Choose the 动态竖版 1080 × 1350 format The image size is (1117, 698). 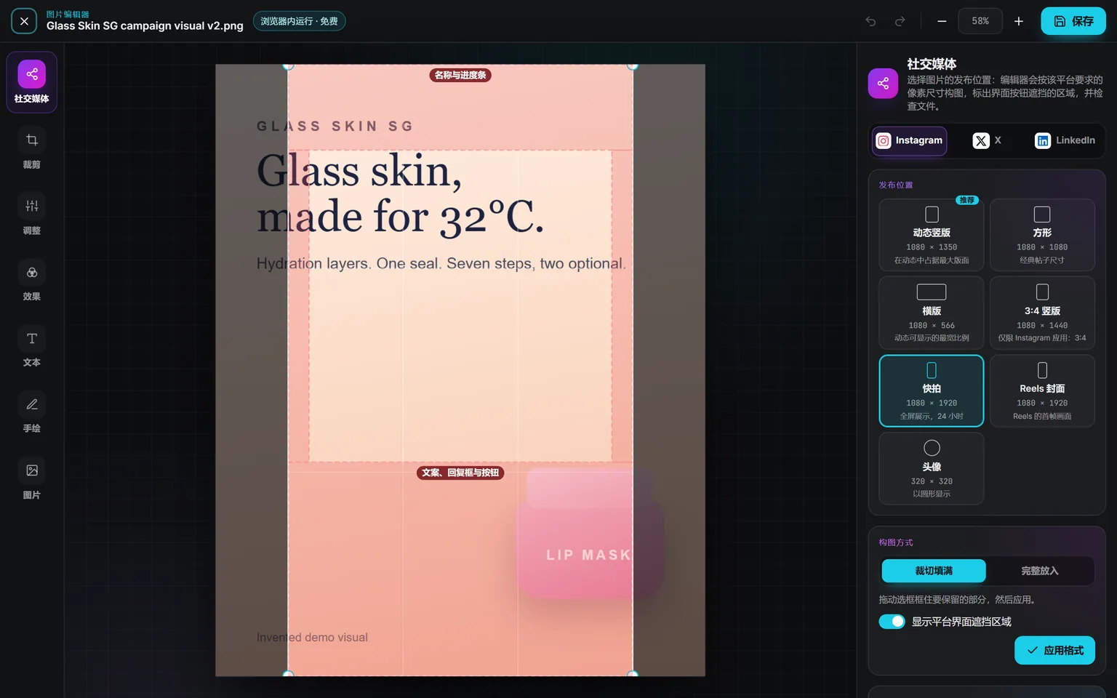(932, 235)
